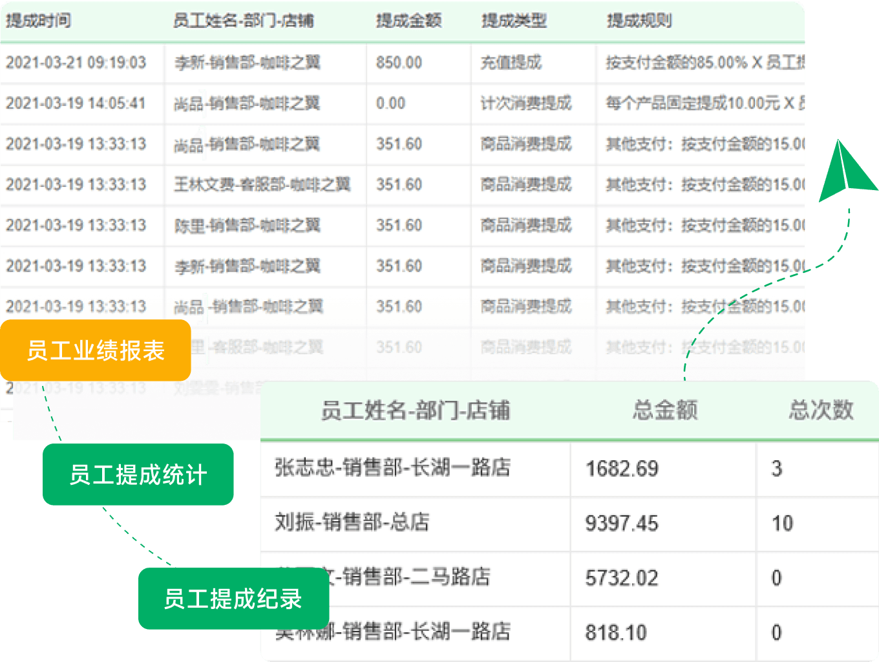This screenshot has width=879, height=662.
Task: Click the 计次消费提成 type cell
Action: point(526,103)
